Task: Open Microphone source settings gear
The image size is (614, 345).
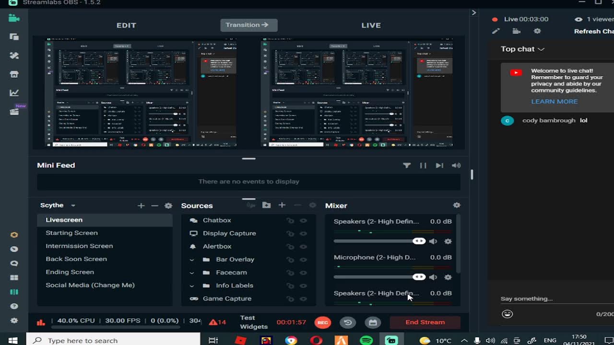Action: [448, 277]
